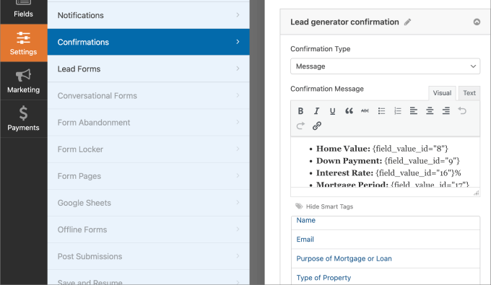Click the Home Value line in message
The image size is (491, 285).
pos(382,149)
